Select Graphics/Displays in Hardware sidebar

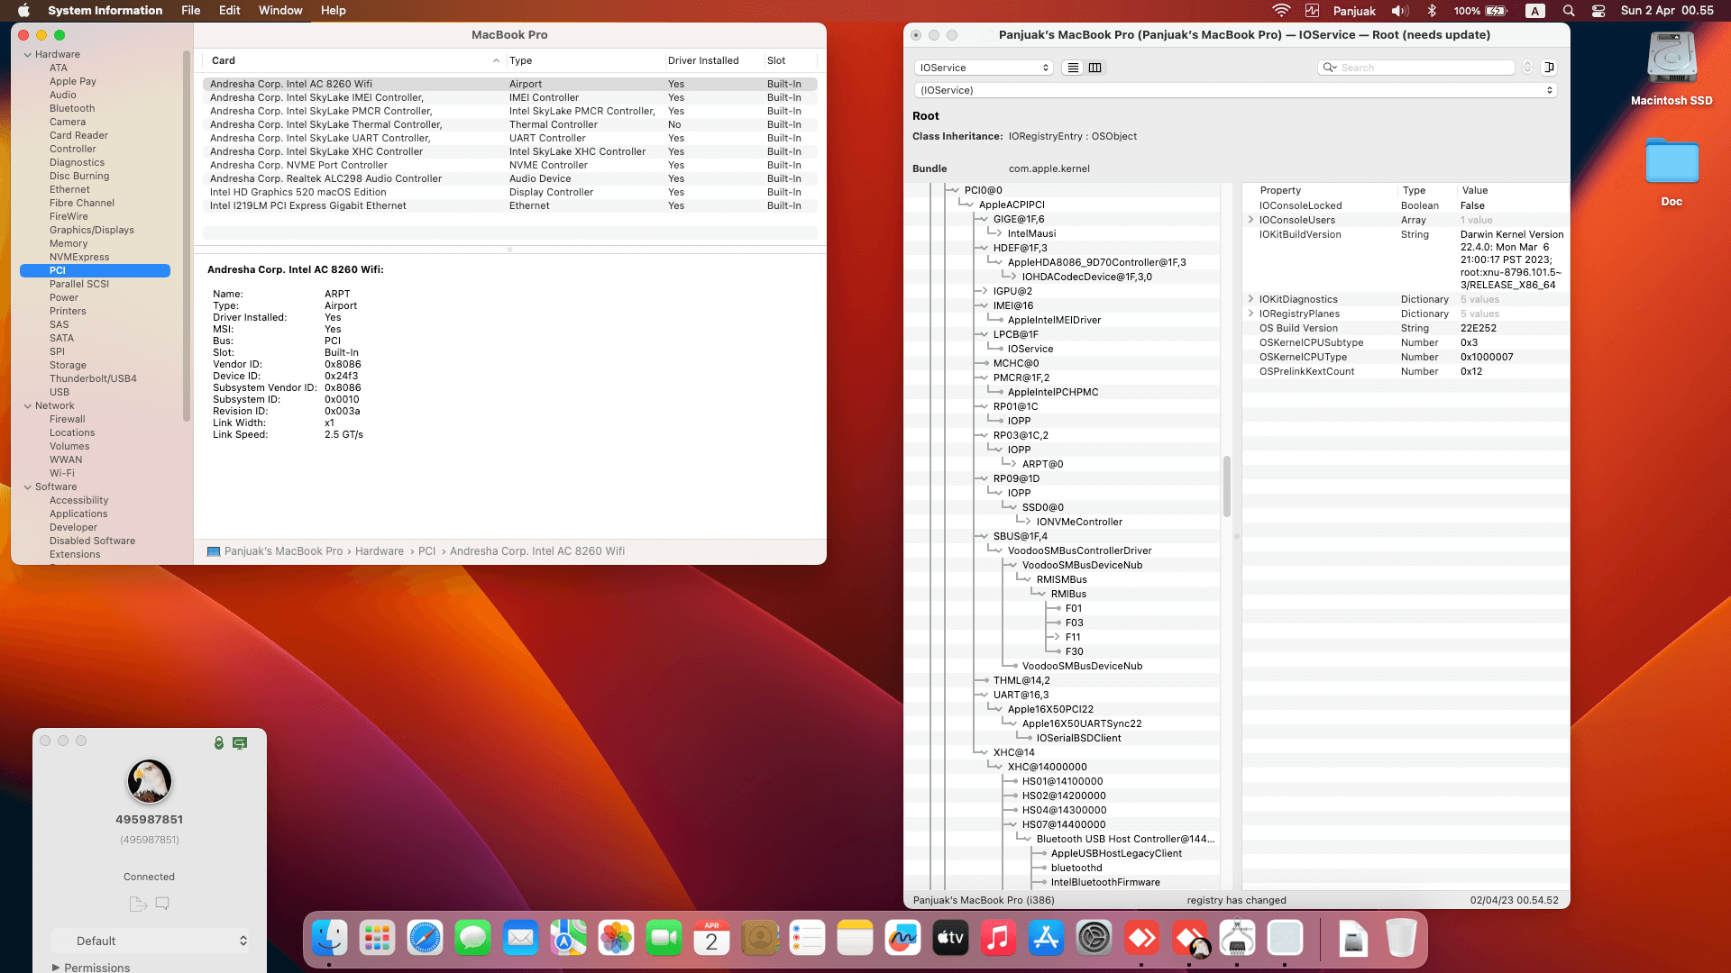click(91, 230)
